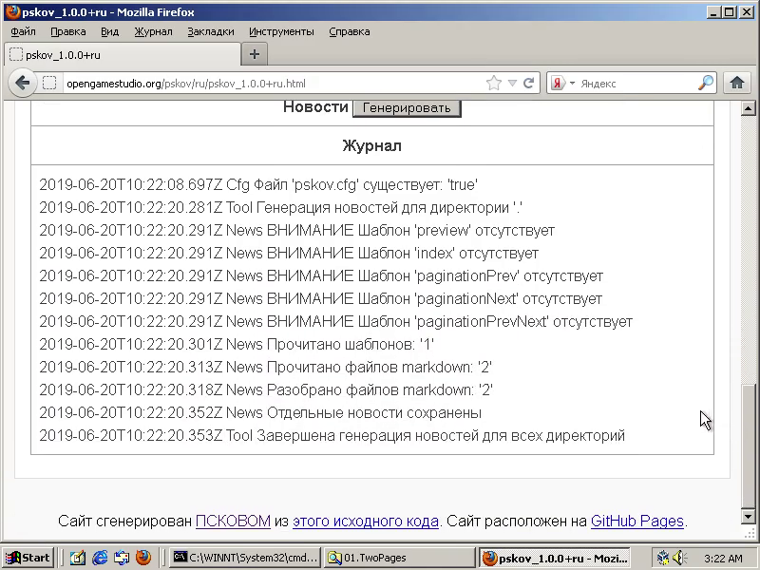Image resolution: width=760 pixels, height=570 pixels.
Task: Open the Инструменты menu
Action: click(281, 31)
